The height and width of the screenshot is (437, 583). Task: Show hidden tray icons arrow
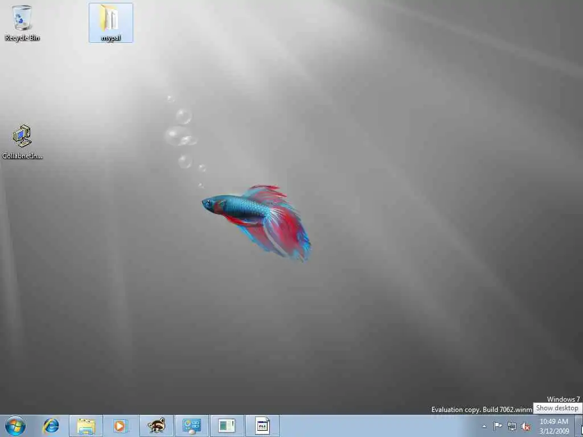coord(484,426)
